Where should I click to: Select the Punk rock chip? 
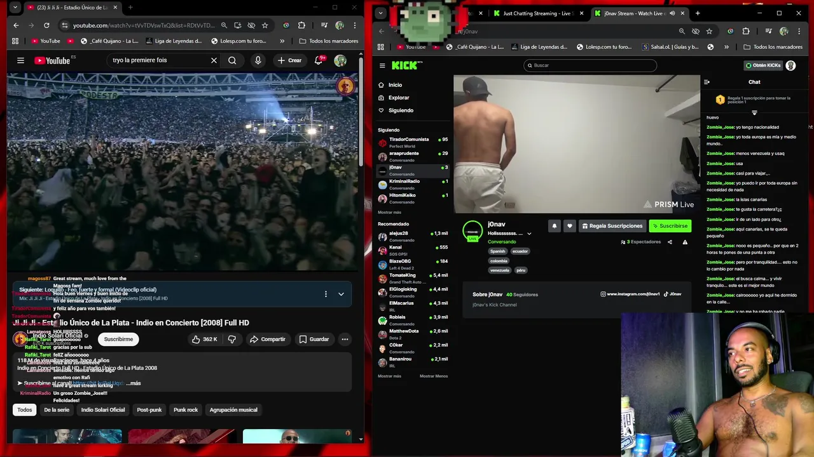[x=186, y=409]
